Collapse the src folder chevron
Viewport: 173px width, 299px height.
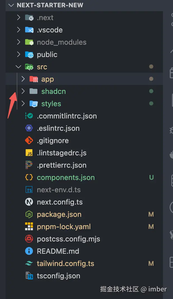pos(19,67)
